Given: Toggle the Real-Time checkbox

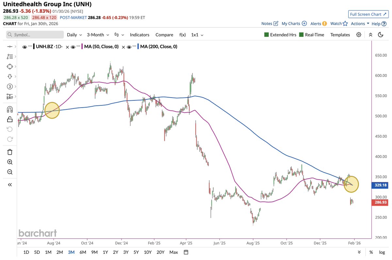Looking at the screenshot, I should point(301,35).
